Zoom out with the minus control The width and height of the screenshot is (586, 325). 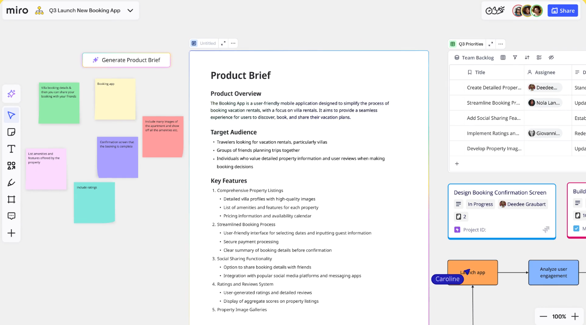point(543,316)
